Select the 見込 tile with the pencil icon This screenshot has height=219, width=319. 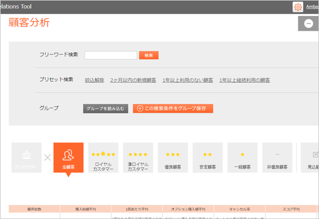tap(310, 158)
